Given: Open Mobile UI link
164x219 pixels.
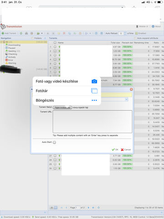Looking at the screenshot, I should tap(142, 26).
